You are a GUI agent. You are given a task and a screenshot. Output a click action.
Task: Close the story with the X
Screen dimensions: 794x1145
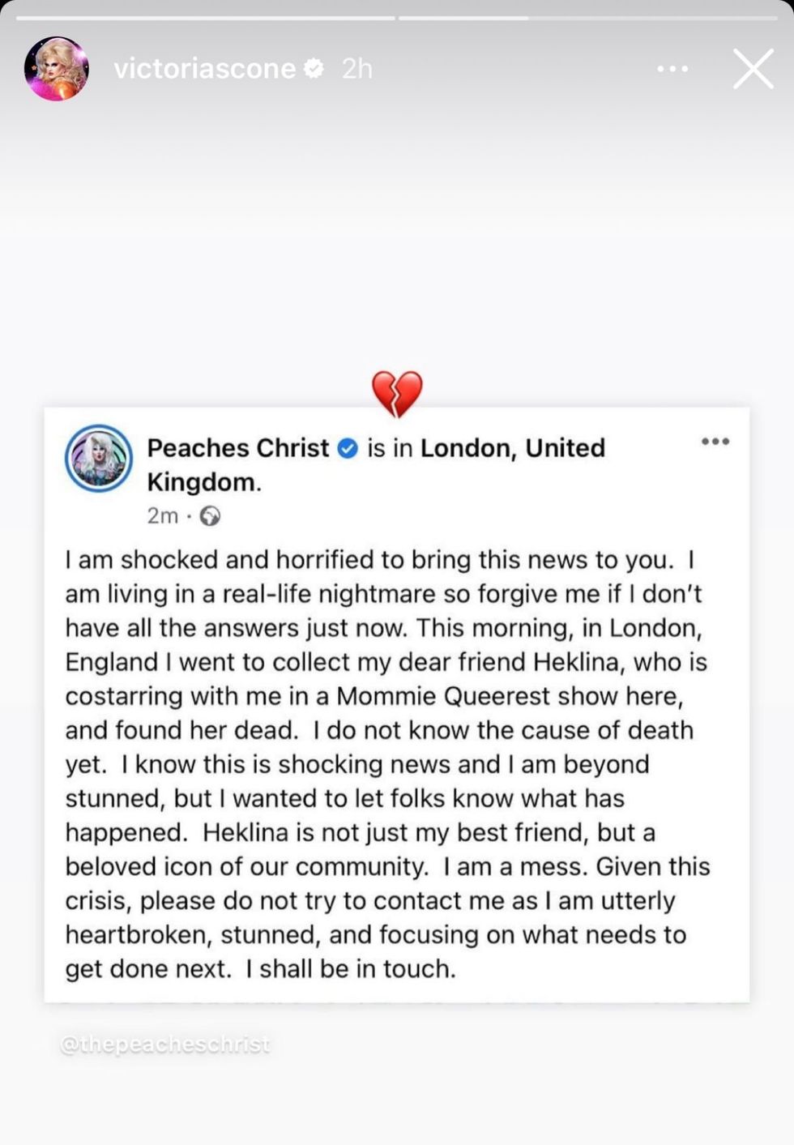pyautogui.click(x=753, y=69)
